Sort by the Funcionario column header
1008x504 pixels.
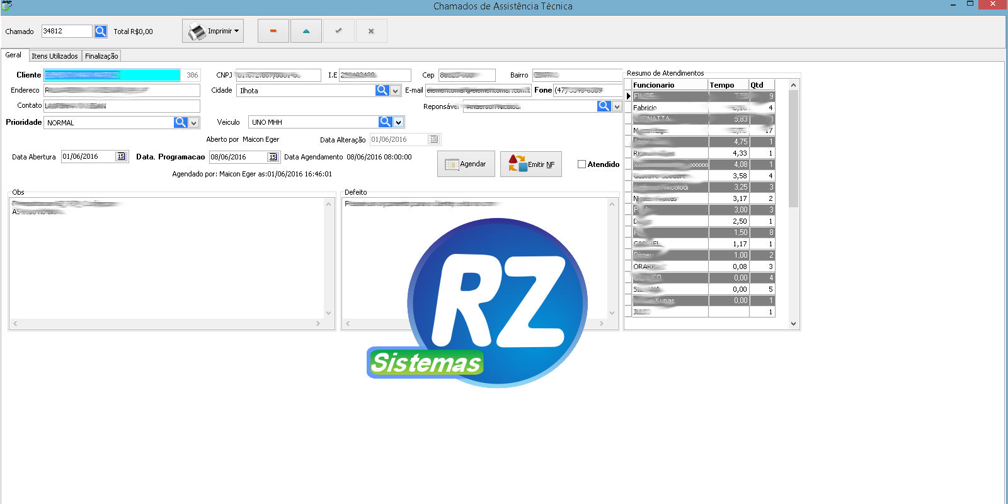pyautogui.click(x=670, y=85)
